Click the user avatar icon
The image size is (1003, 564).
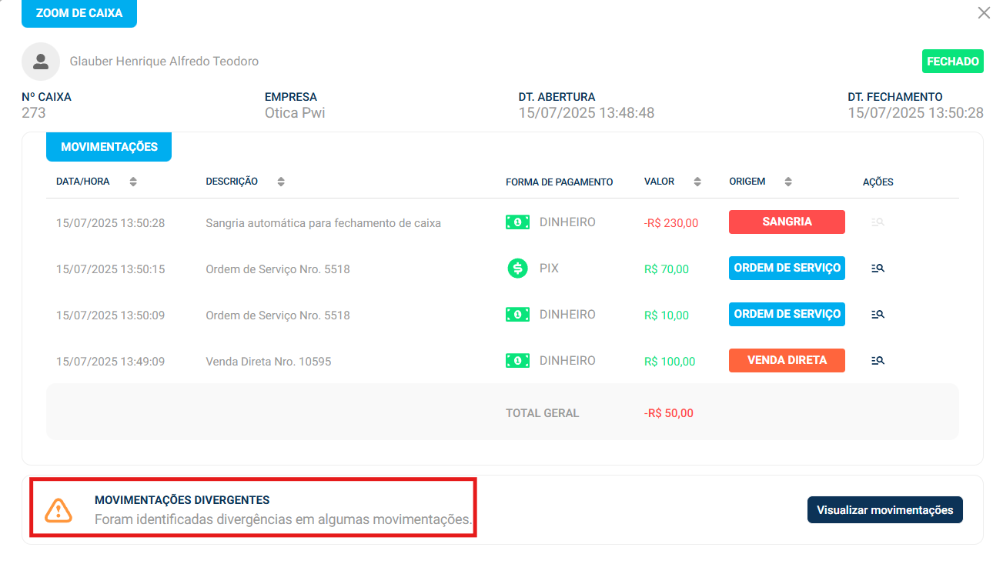click(41, 62)
